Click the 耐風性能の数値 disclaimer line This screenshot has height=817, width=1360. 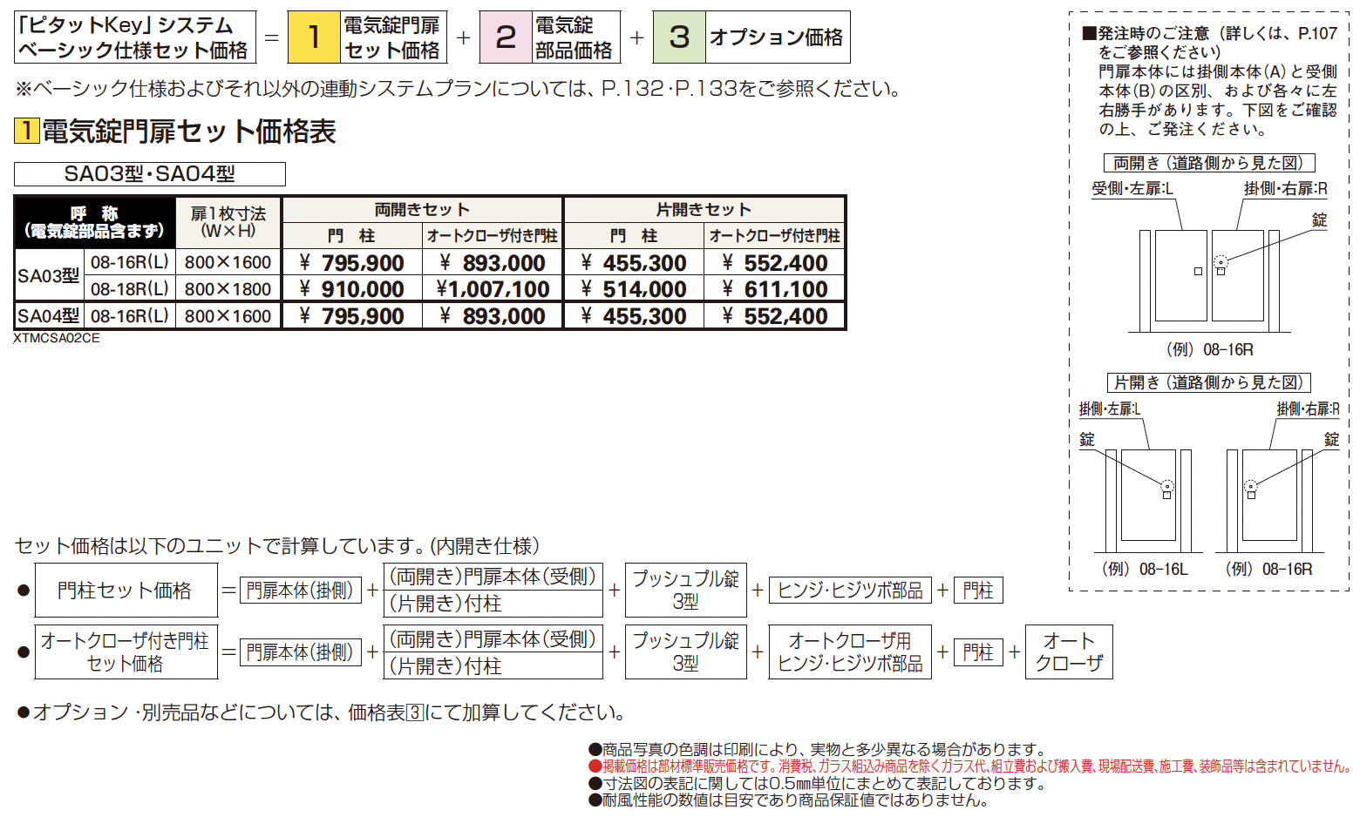point(789,800)
